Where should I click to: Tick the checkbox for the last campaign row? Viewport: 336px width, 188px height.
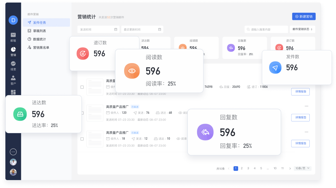pyautogui.click(x=82, y=139)
